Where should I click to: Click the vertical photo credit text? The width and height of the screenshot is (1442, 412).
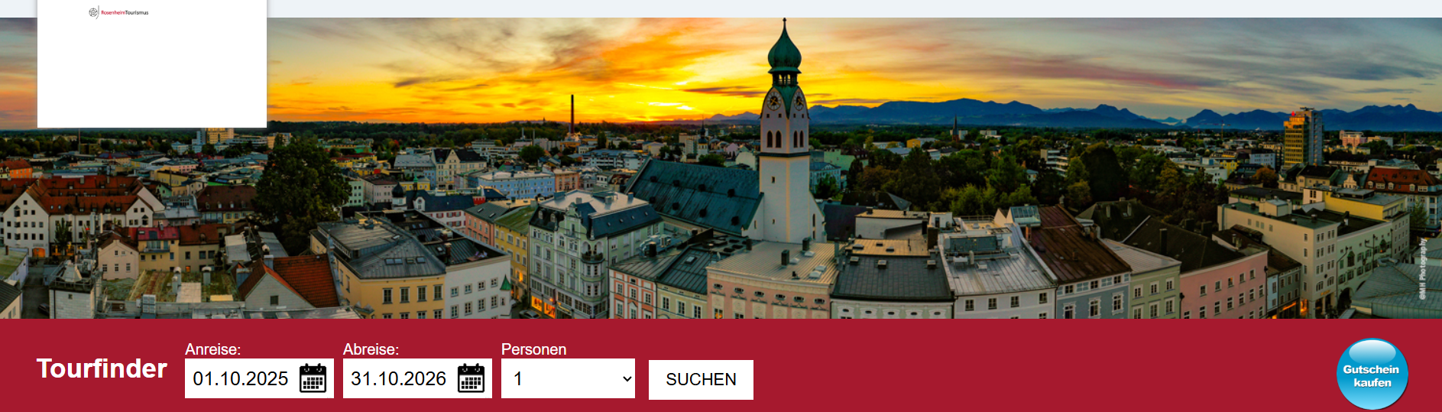coord(1422,268)
